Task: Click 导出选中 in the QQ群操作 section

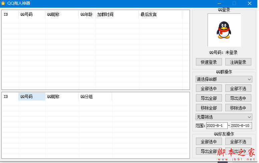Action: 238,98
